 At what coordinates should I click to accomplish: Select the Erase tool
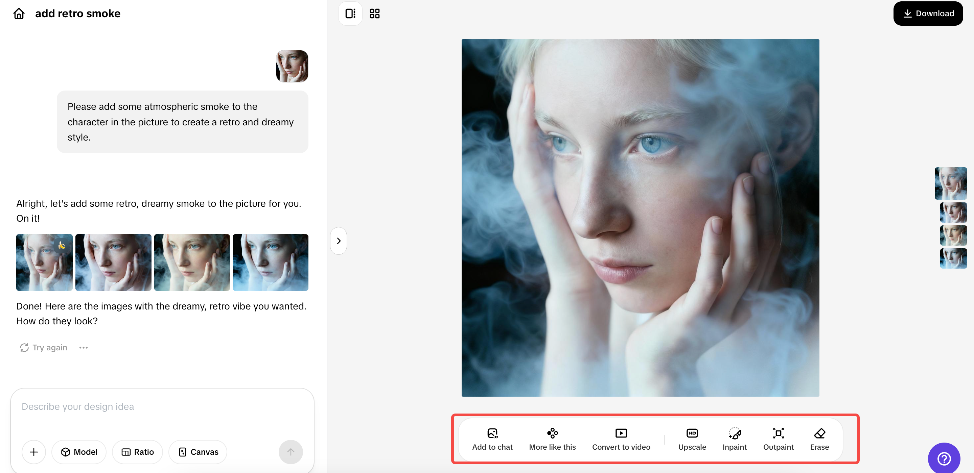click(x=819, y=439)
